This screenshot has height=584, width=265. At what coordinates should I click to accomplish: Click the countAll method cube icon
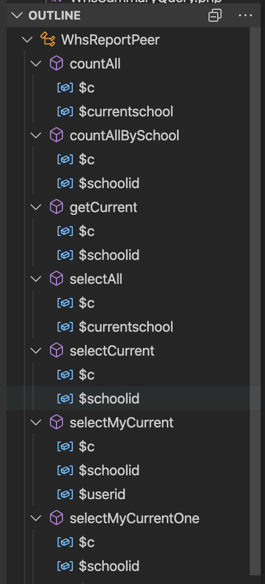click(x=56, y=63)
